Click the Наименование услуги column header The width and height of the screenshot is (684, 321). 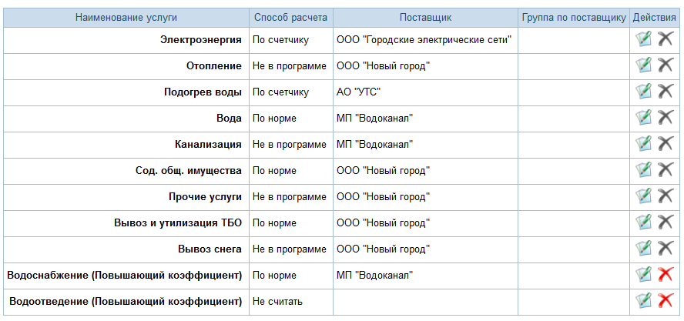tap(126, 17)
